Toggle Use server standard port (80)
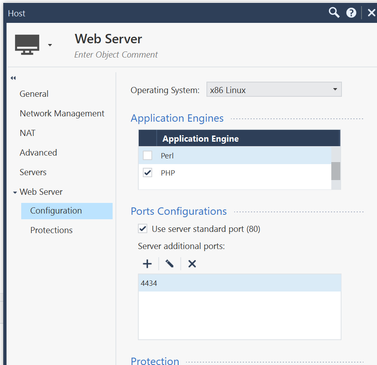The image size is (377, 365). pyautogui.click(x=143, y=229)
